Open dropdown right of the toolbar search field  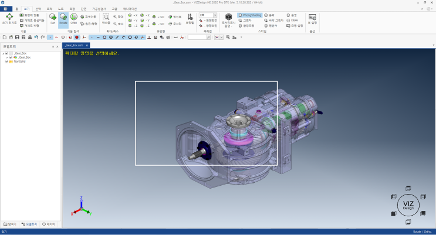click(221, 38)
